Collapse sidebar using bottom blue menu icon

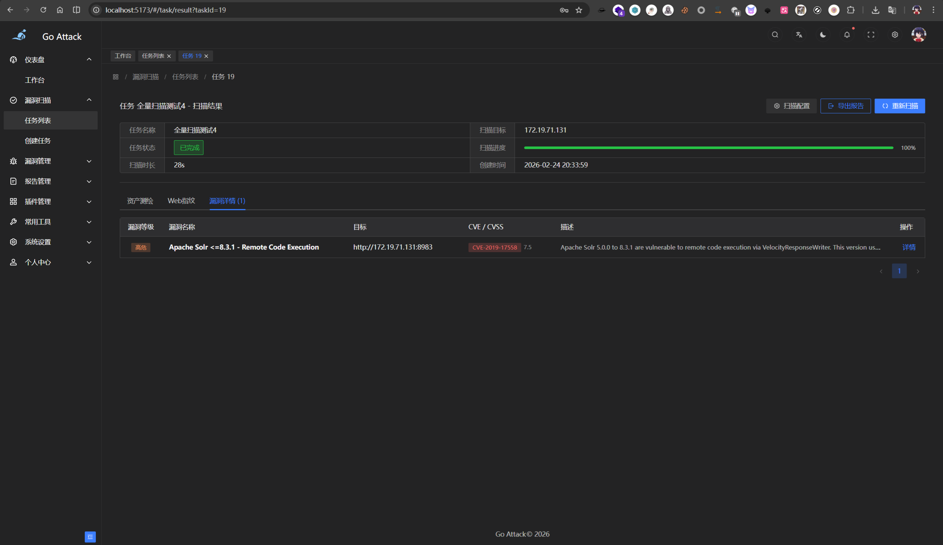[90, 537]
